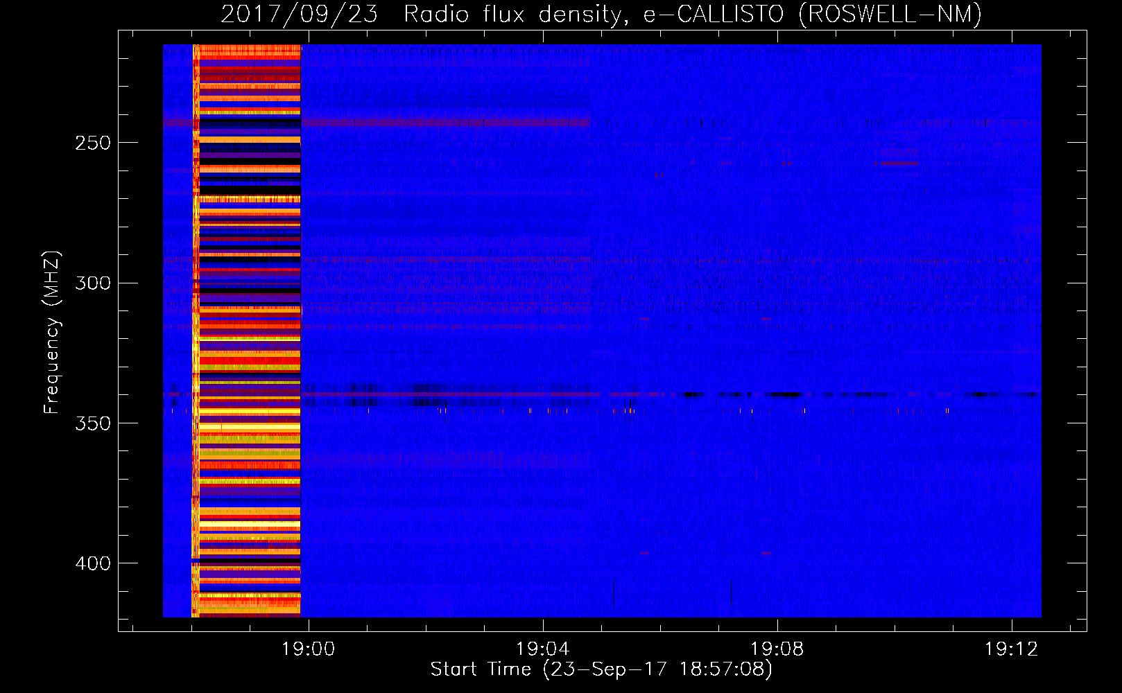Click the 300 frequency tick label

(93, 283)
